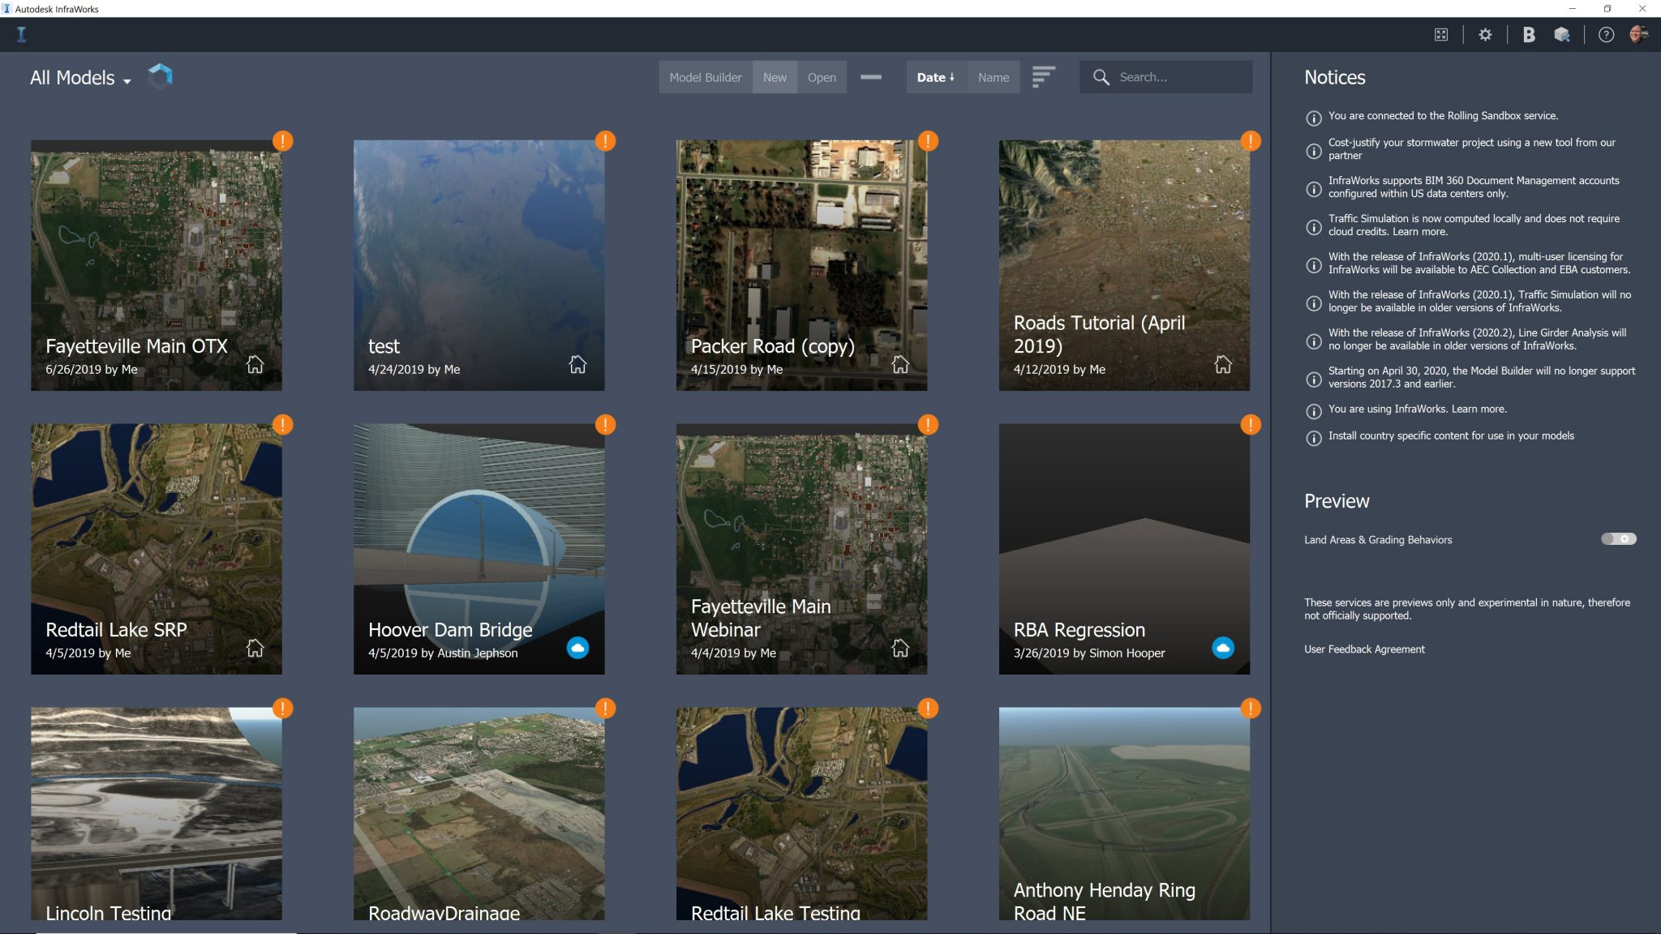
Task: Click the user profile avatar
Action: (1638, 34)
